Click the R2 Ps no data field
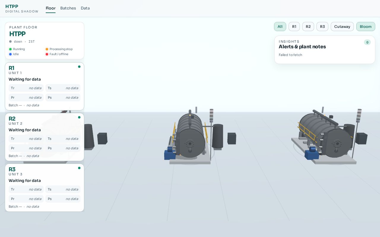Screen dimensions: 380x237 coord(63,148)
